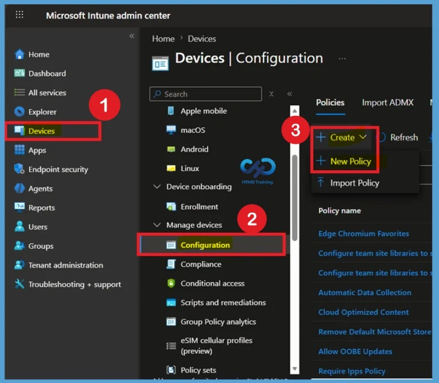The width and height of the screenshot is (439, 383).
Task: Select Import Policy from Create menu
Action: 348,183
